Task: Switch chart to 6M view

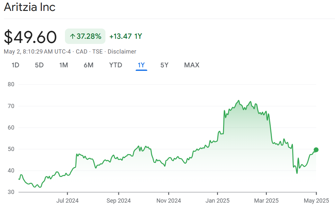Action: click(88, 65)
